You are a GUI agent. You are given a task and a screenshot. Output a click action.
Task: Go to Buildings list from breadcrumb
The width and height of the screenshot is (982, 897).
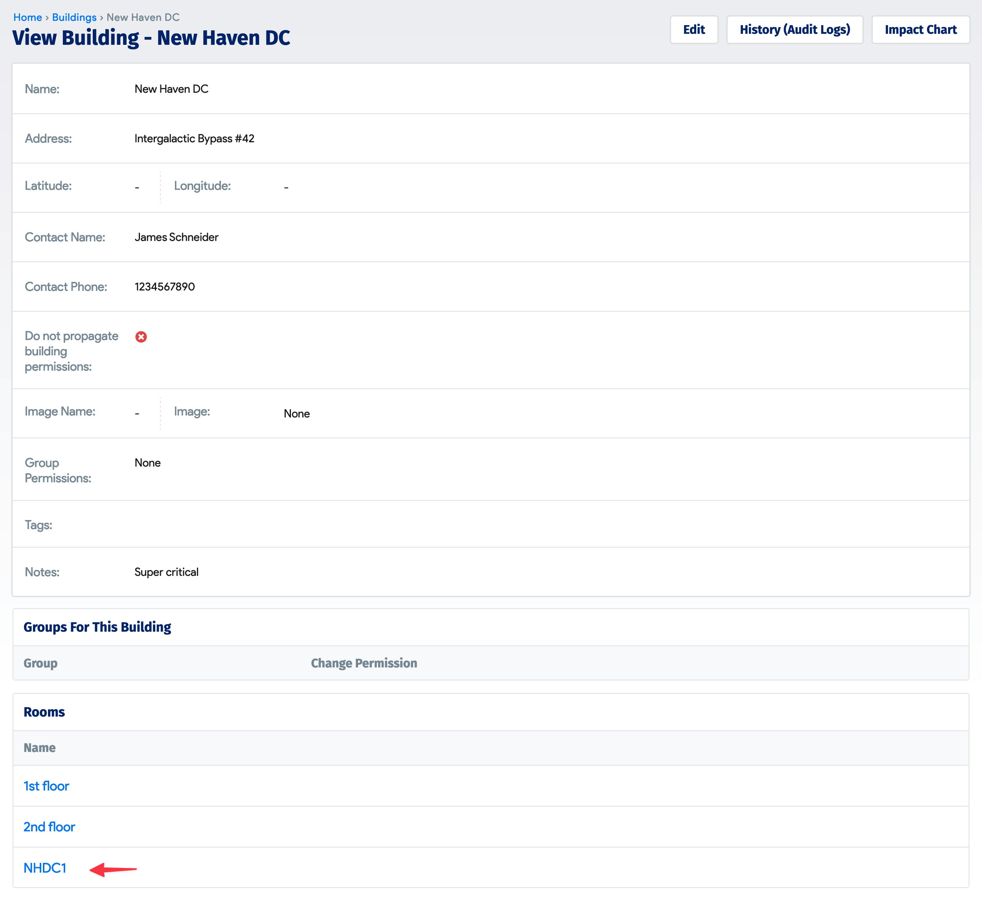(x=74, y=17)
